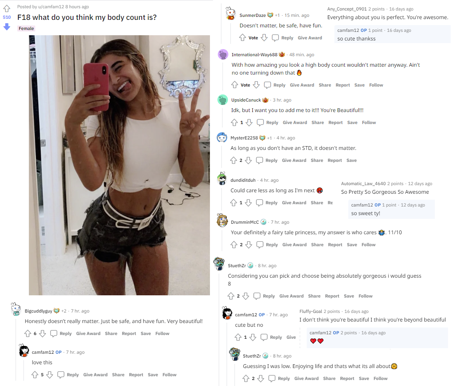451x386 pixels.
Task: Downvote SunmerDaze's comment
Action: (264, 38)
